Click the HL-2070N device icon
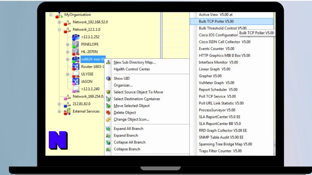Screen dimensions: 312x175 (x=76, y=52)
